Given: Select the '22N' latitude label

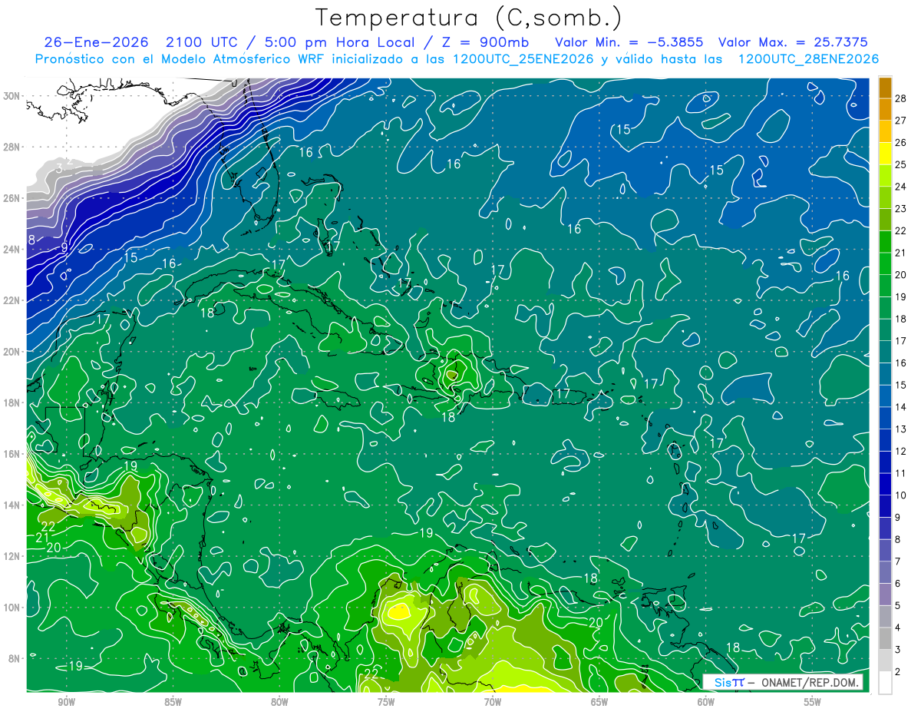Looking at the screenshot, I should point(13,300).
